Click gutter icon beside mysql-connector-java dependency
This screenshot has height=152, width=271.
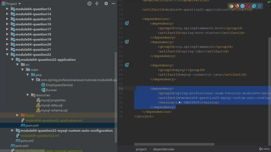pos(127,65)
